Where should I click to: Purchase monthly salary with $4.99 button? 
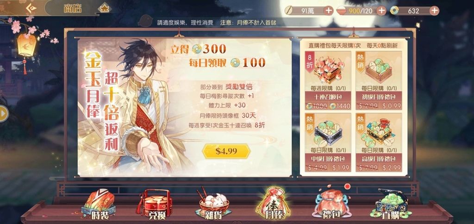pyautogui.click(x=226, y=151)
